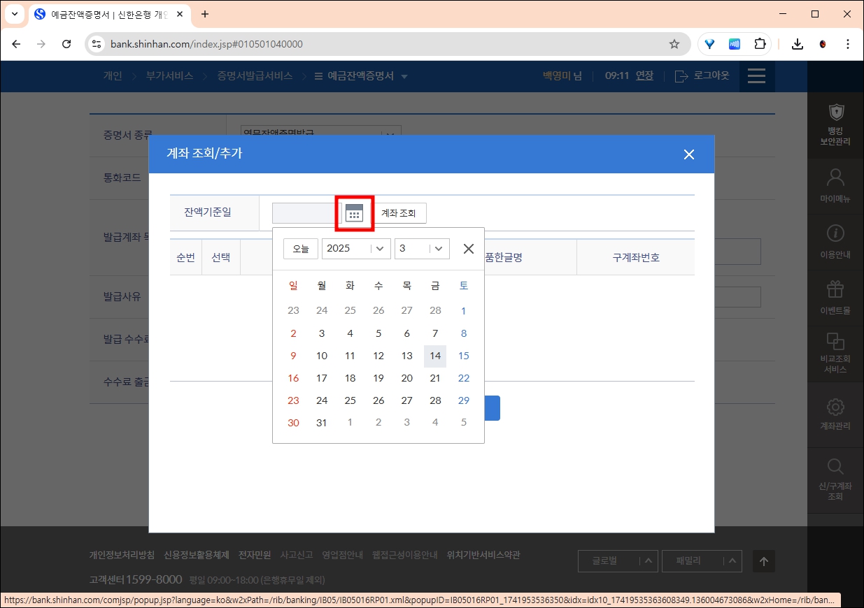Open the 개인정보처리방침 footer link
Viewport: 864px width, 608px height.
pos(122,554)
